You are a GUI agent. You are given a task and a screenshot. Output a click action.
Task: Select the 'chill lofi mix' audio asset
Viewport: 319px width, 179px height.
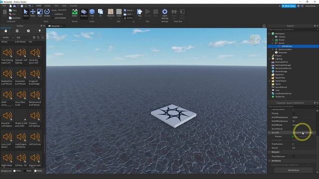point(35,138)
